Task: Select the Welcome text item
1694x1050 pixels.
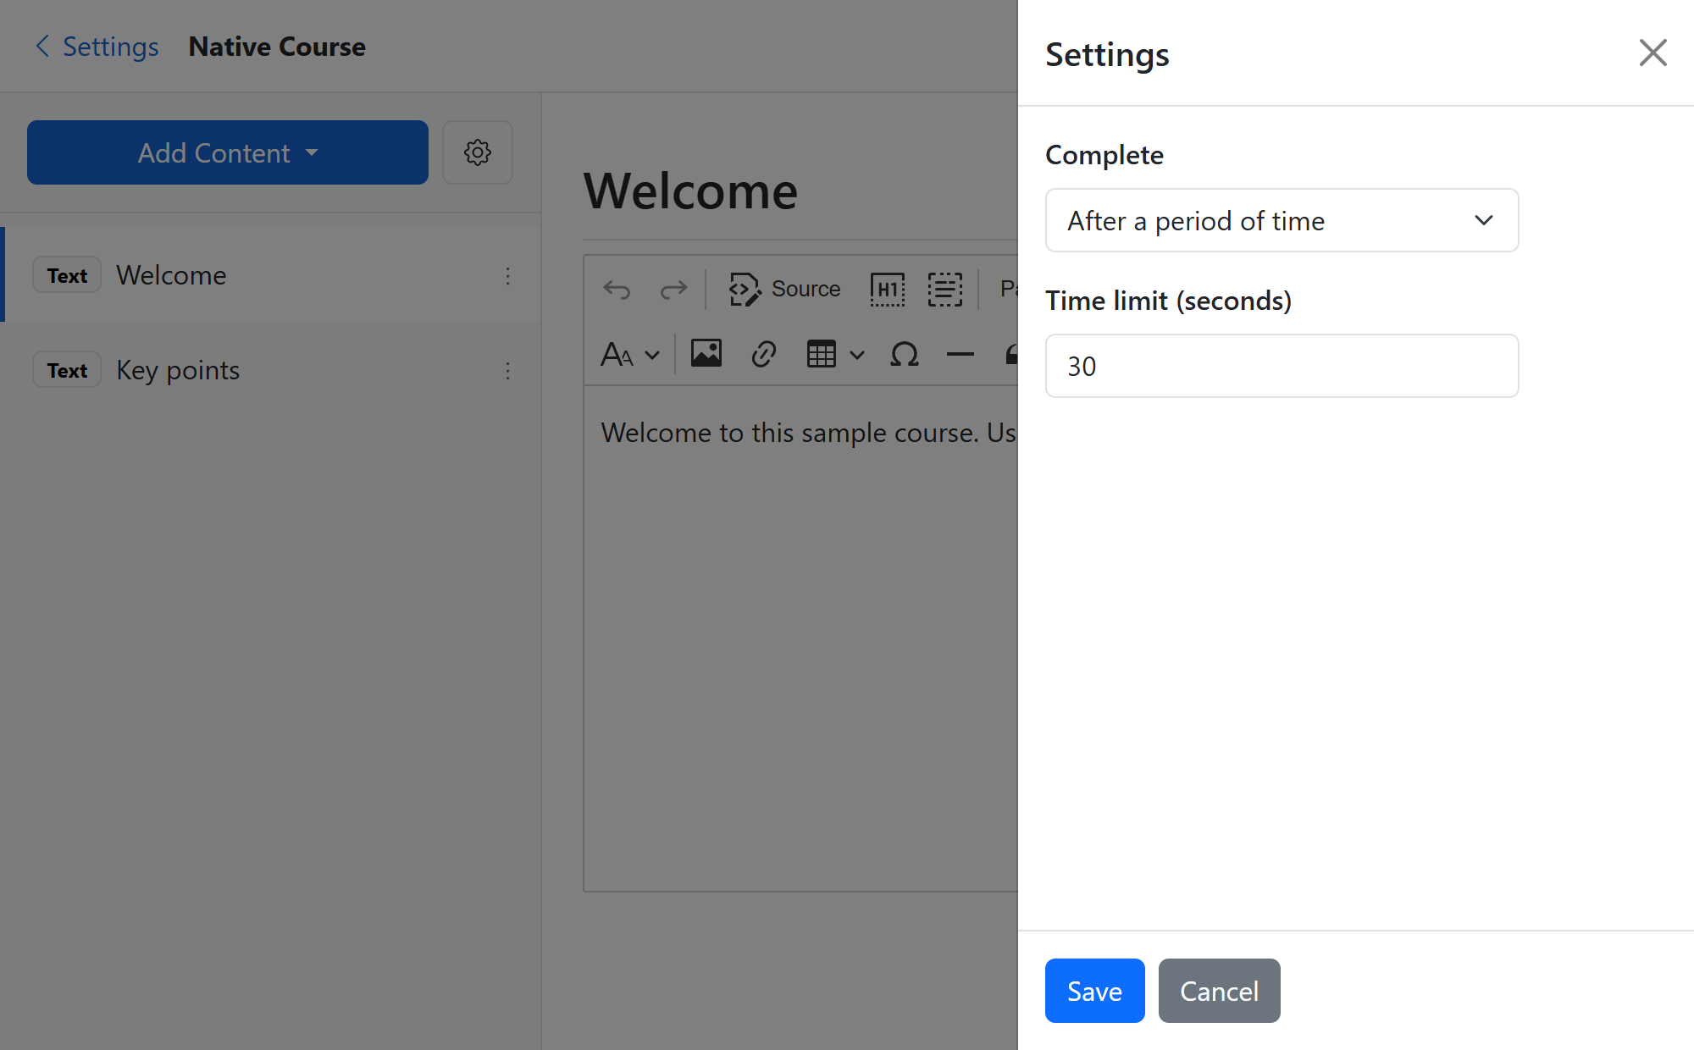Action: pos(271,275)
